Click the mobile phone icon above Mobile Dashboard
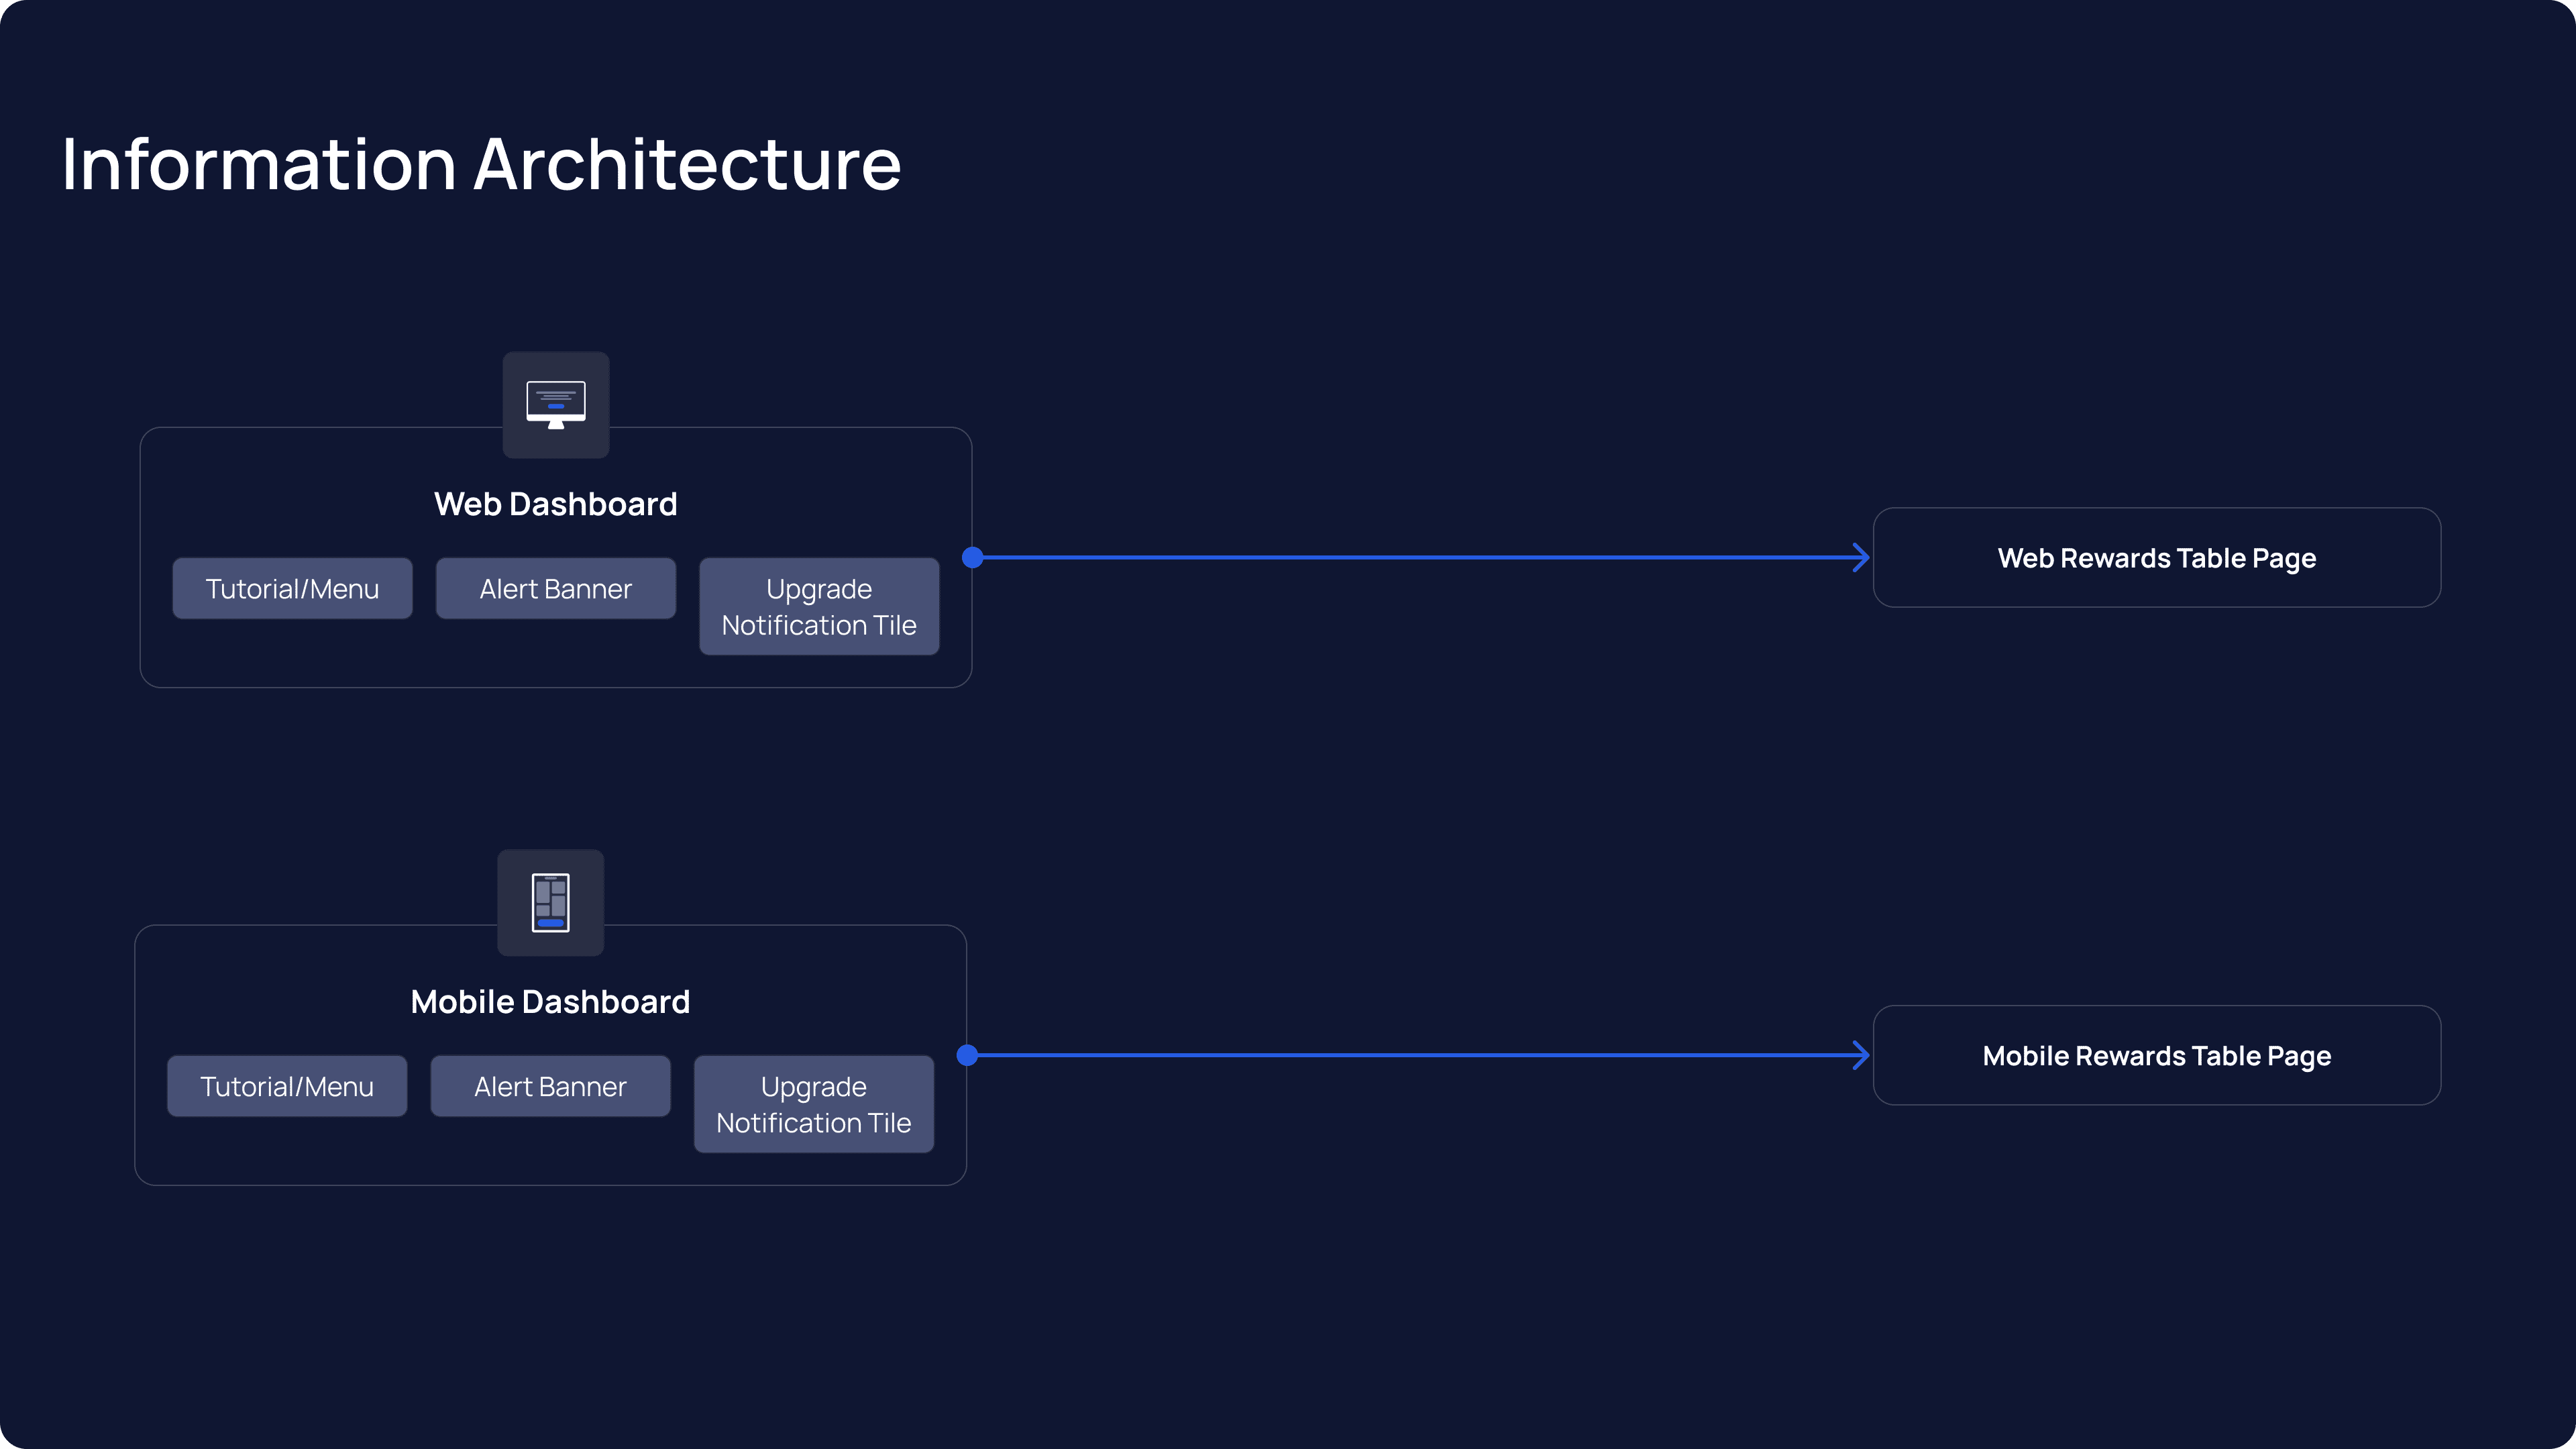2576x1449 pixels. [550, 902]
